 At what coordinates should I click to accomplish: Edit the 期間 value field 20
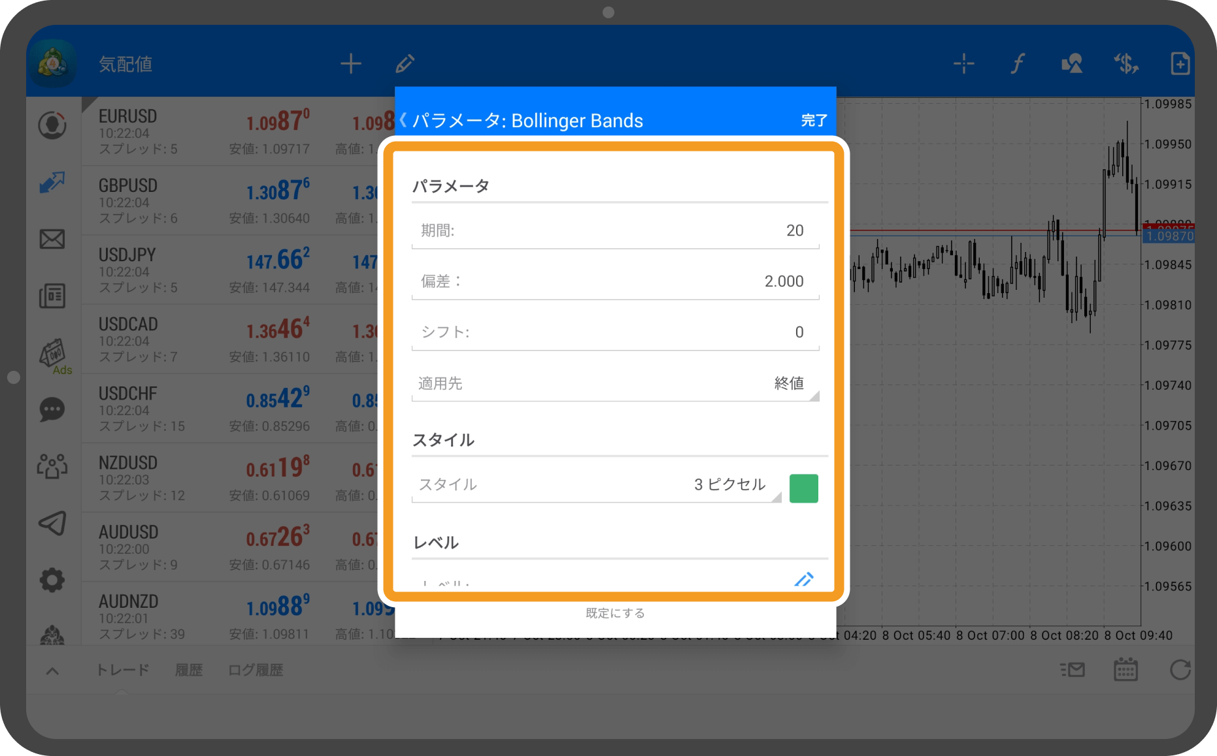point(615,230)
